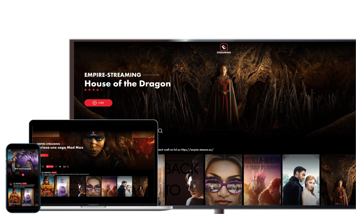
Task: Open the Back to Black poster on the TV
Action: (x=185, y=180)
